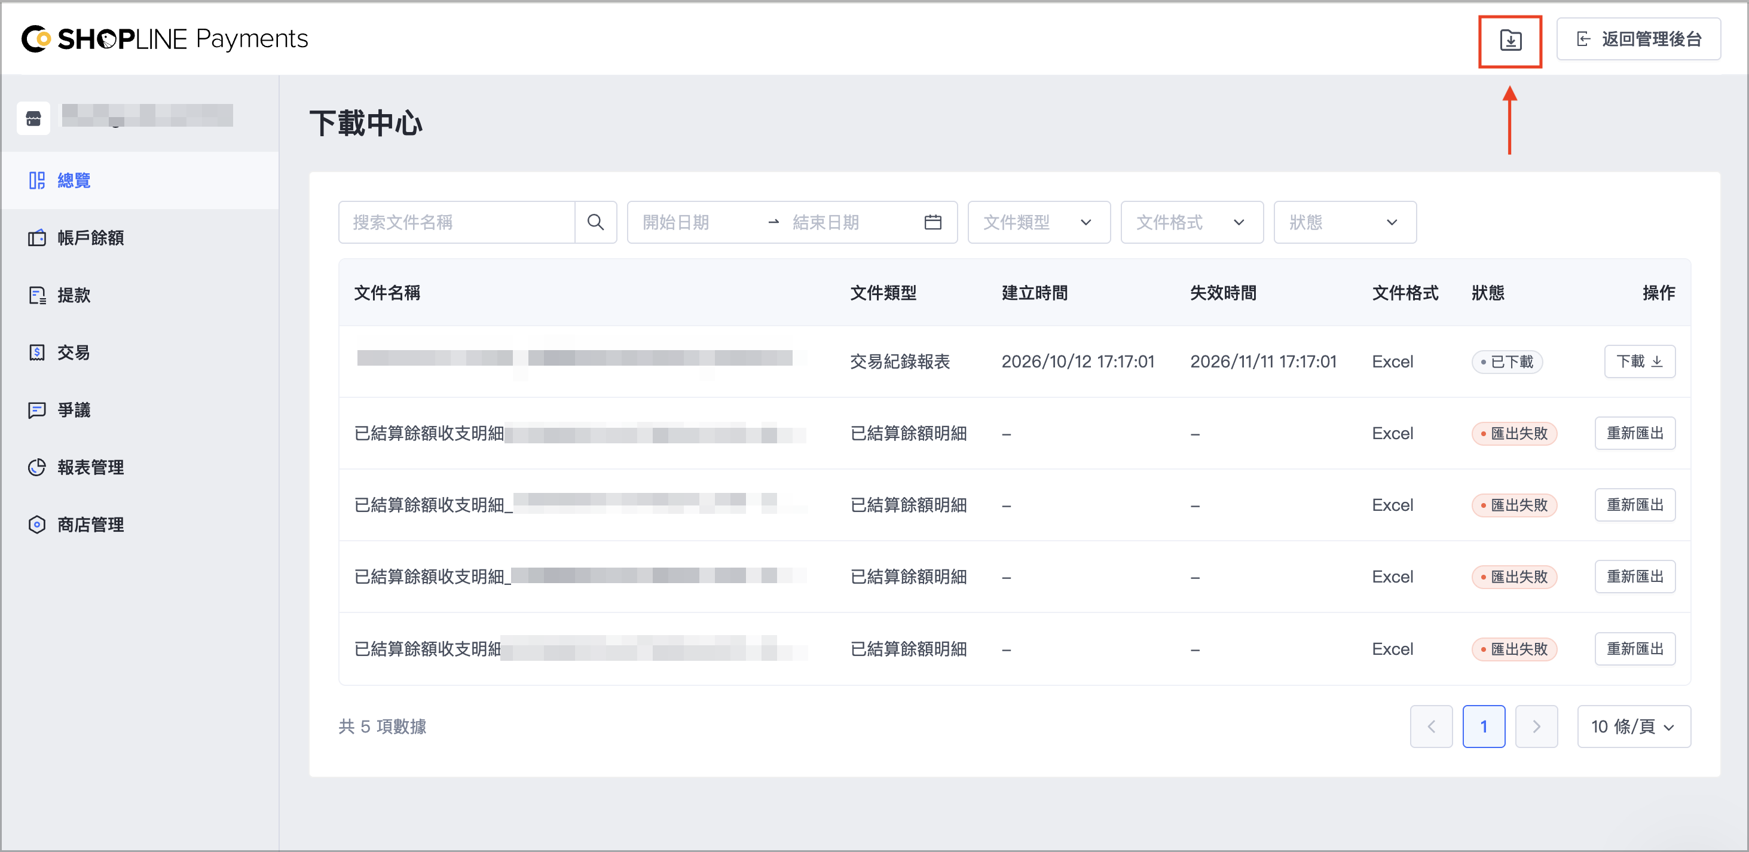Click the 已下載 status badge
This screenshot has width=1749, height=852.
click(x=1506, y=362)
